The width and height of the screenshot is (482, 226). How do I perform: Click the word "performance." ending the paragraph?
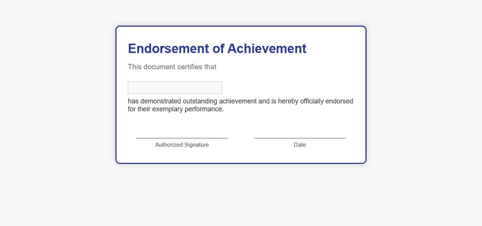click(x=204, y=109)
